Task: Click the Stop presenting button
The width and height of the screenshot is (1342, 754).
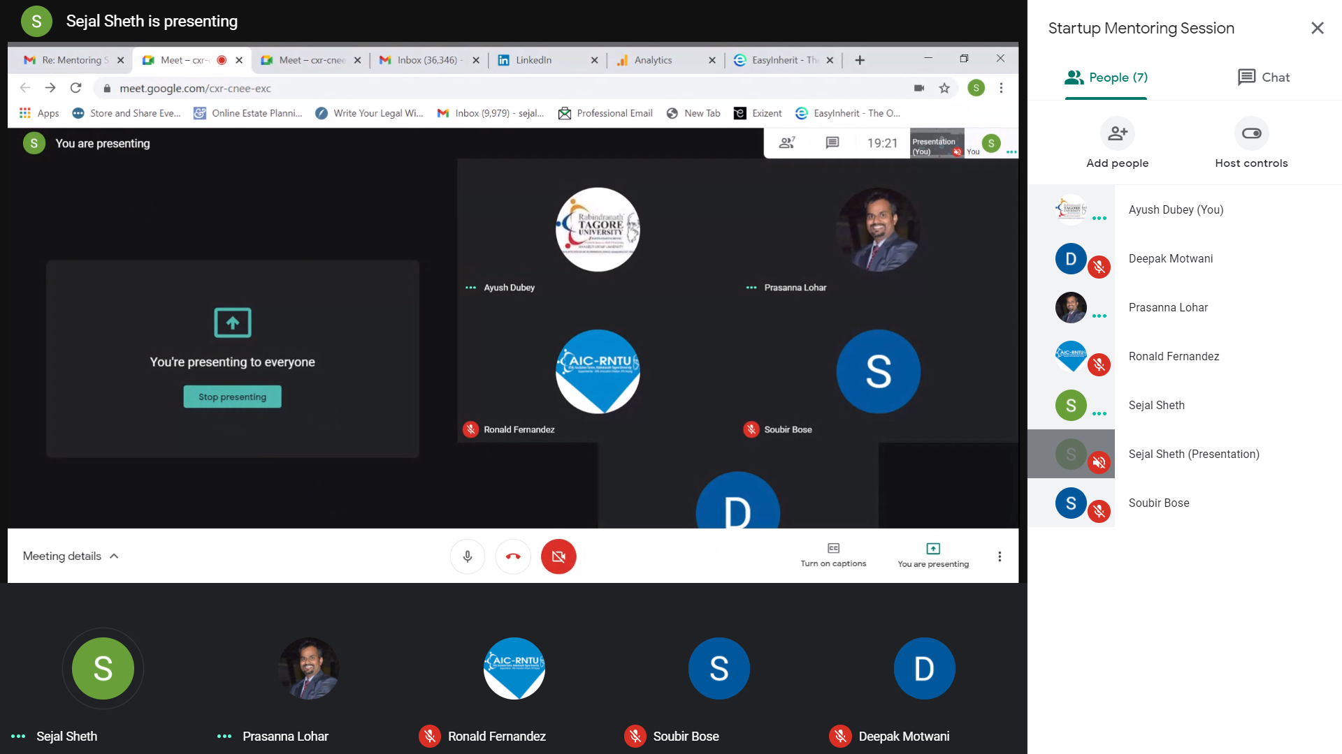Action: pyautogui.click(x=232, y=397)
